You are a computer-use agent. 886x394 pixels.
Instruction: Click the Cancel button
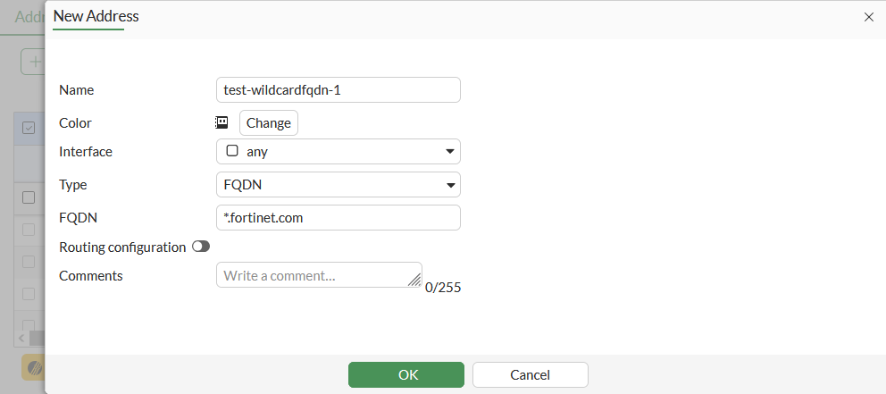pos(530,375)
